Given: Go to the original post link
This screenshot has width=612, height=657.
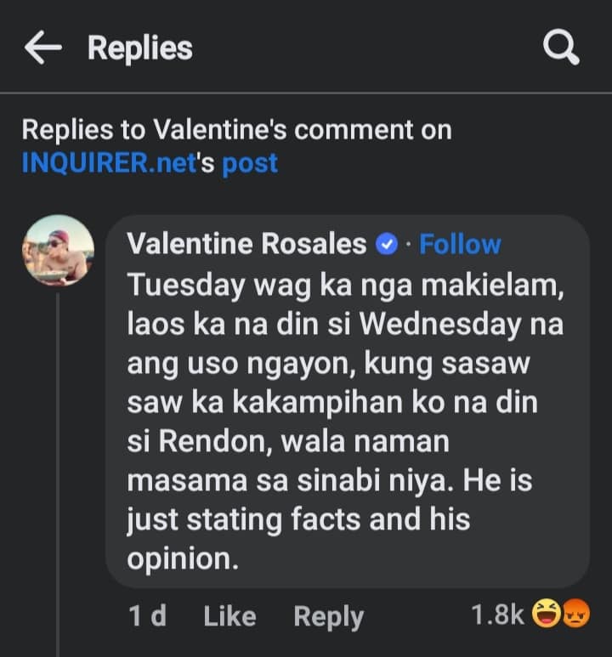Looking at the screenshot, I should click(x=250, y=162).
